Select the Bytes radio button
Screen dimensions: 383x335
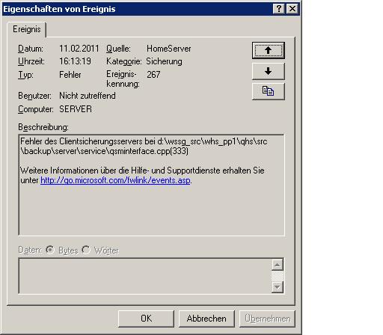tap(50, 250)
